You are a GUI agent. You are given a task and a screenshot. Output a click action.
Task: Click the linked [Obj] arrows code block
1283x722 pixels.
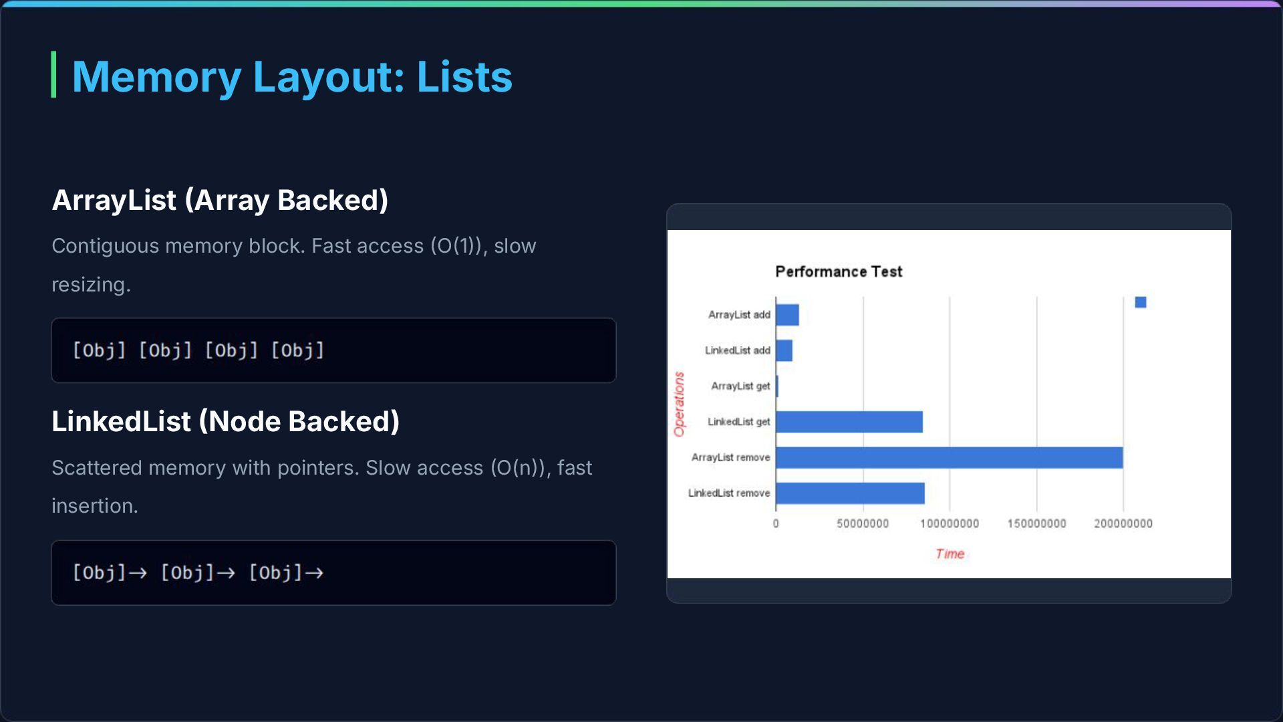[333, 572]
